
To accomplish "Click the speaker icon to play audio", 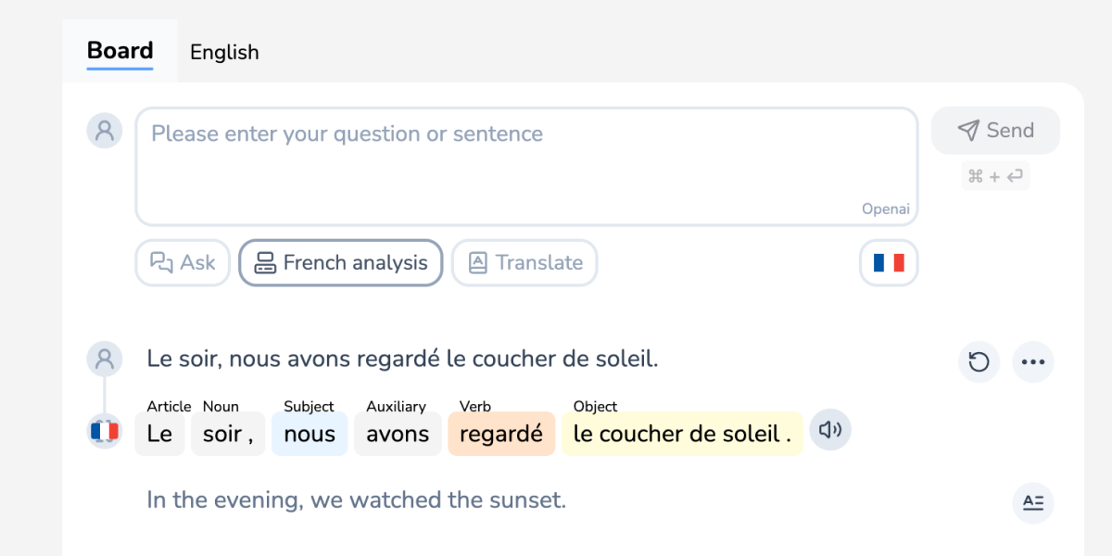I will 830,430.
